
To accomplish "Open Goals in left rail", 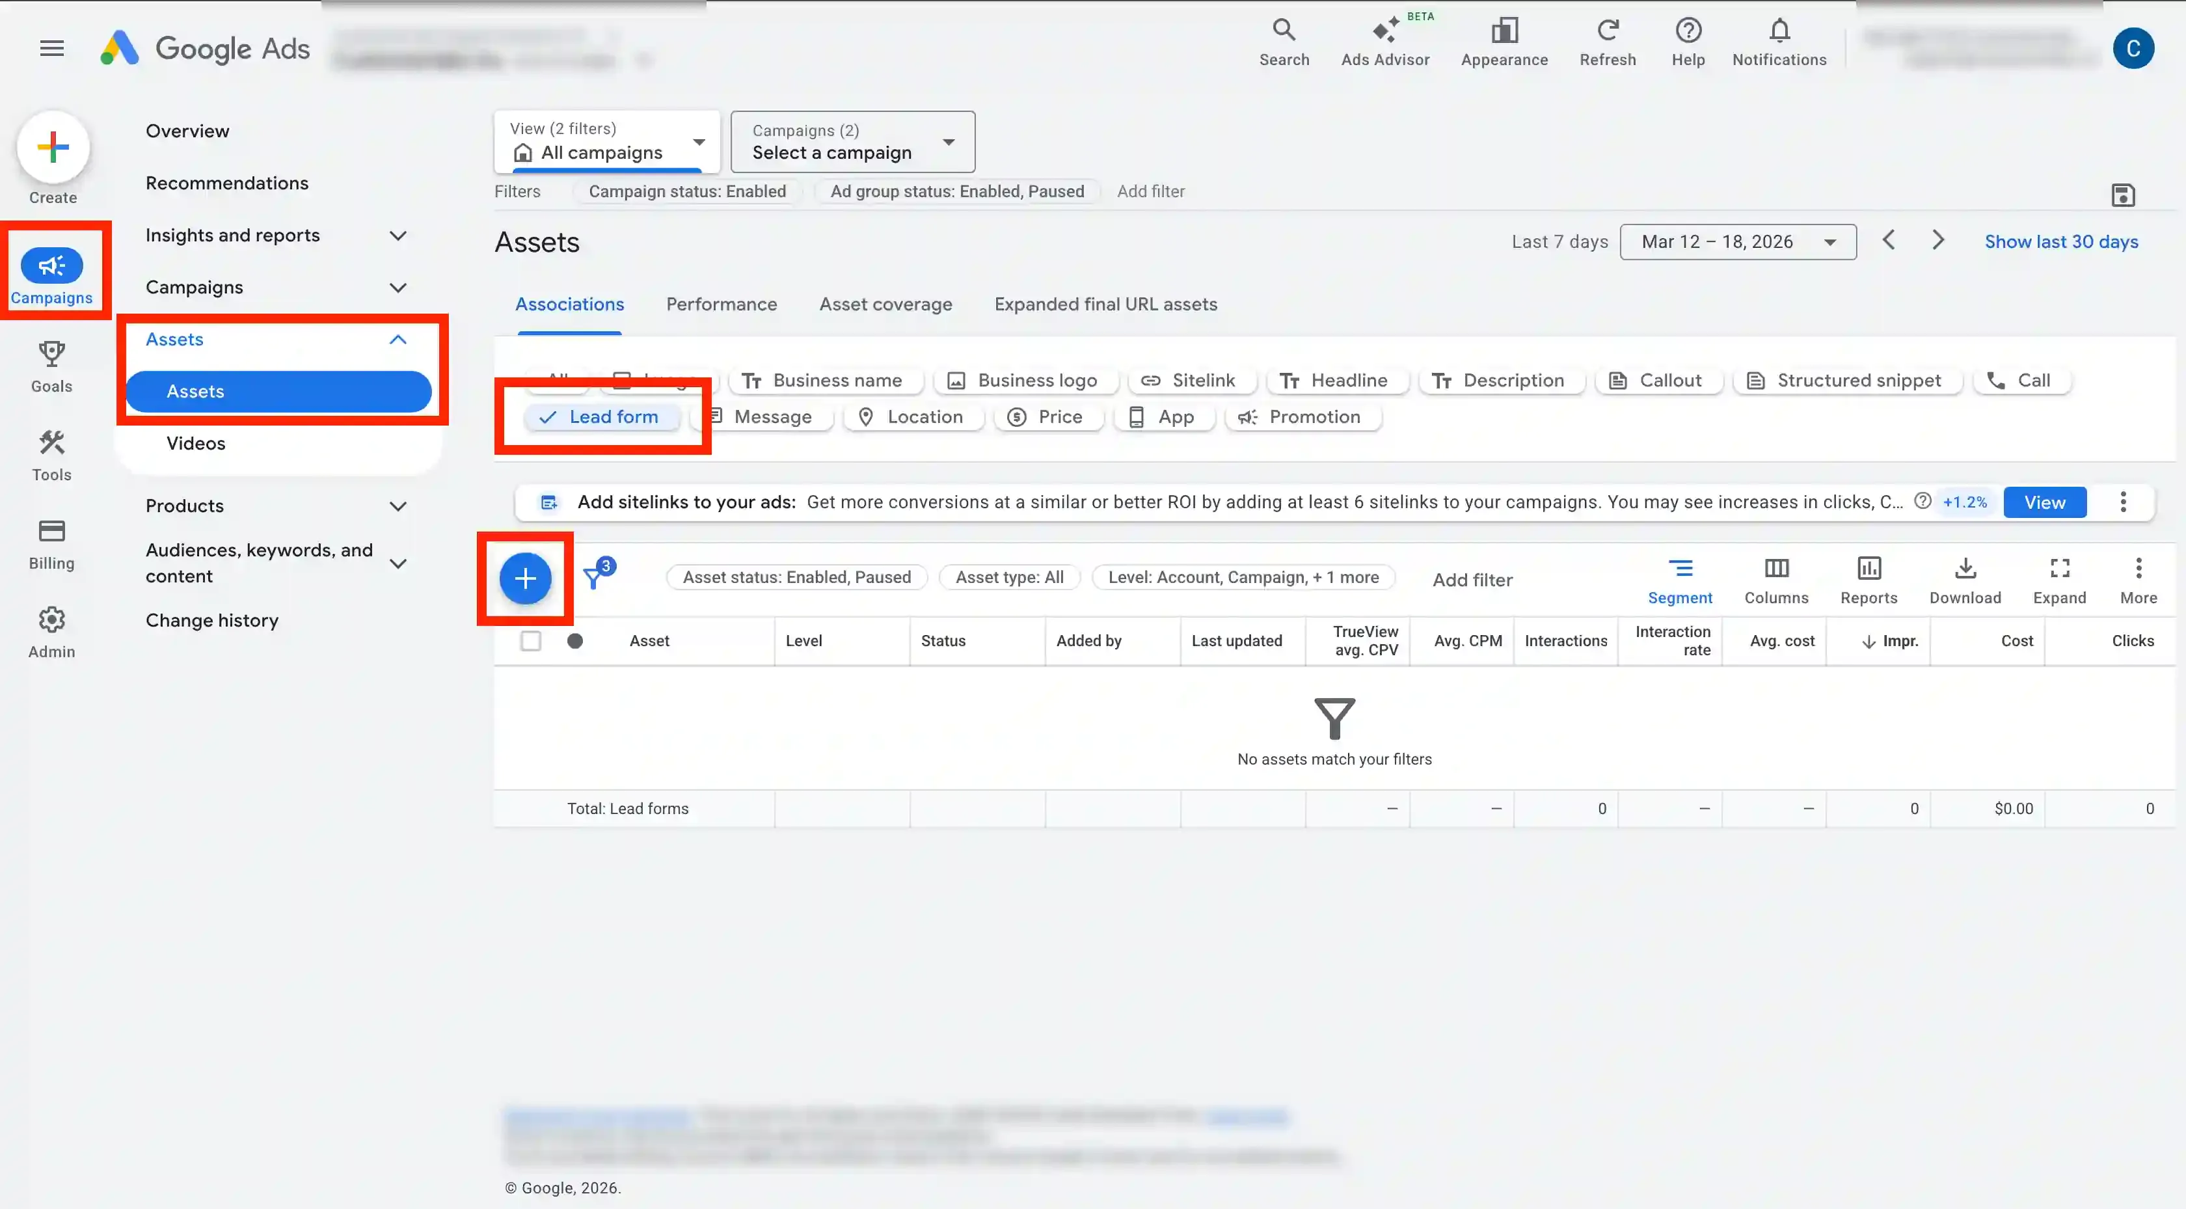I will tap(52, 367).
